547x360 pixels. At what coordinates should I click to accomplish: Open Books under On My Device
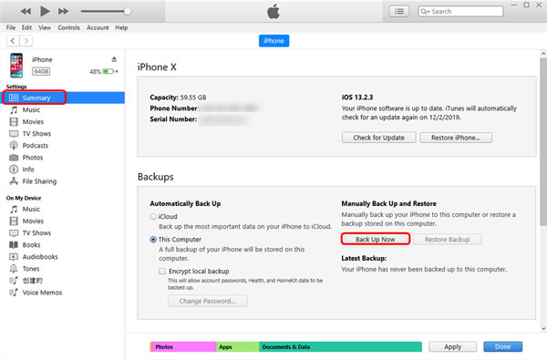(63, 245)
